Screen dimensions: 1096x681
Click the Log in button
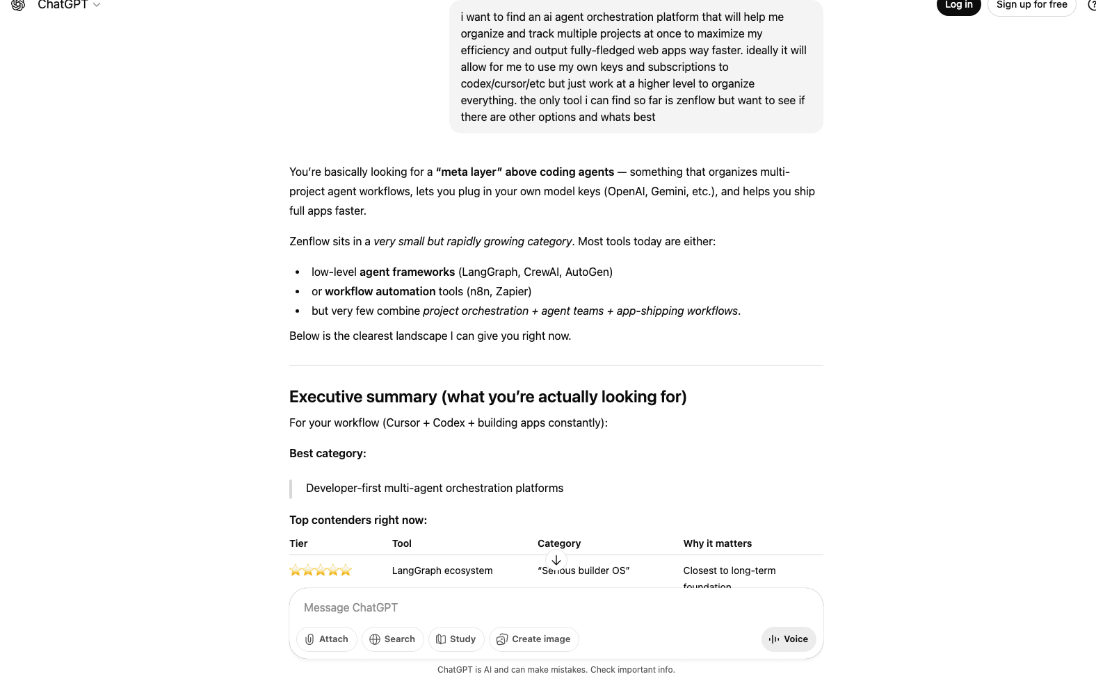click(x=958, y=4)
